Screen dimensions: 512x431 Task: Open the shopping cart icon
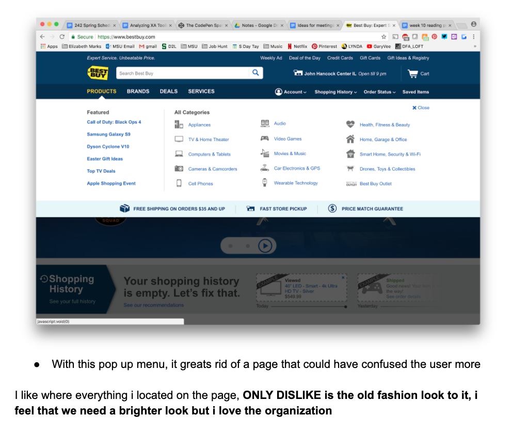click(x=413, y=73)
